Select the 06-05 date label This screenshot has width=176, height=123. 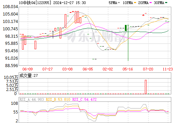(x=88, y=69)
